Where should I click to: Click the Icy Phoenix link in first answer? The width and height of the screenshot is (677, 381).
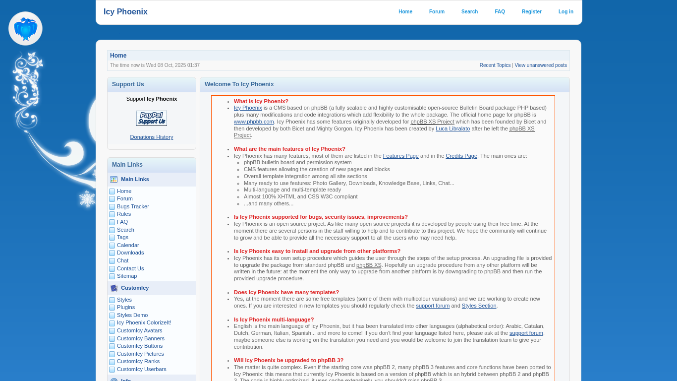(x=248, y=108)
